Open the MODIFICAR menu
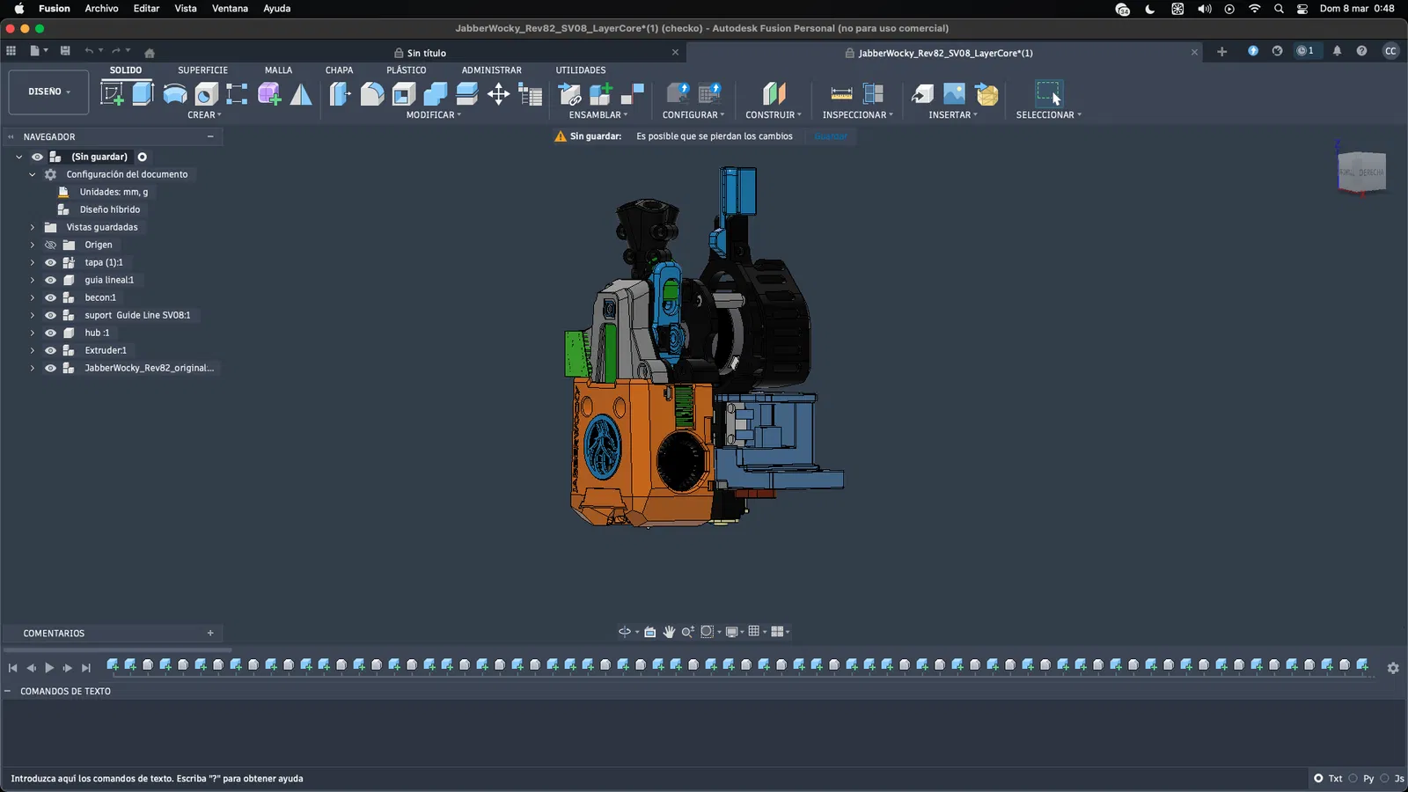Viewport: 1408px width, 792px height. click(x=433, y=115)
